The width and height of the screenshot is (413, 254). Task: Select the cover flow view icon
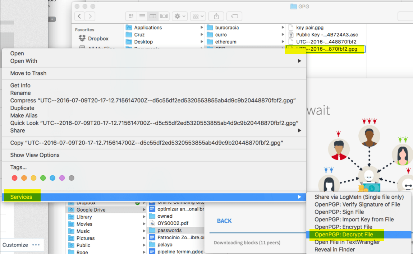tap(164, 16)
